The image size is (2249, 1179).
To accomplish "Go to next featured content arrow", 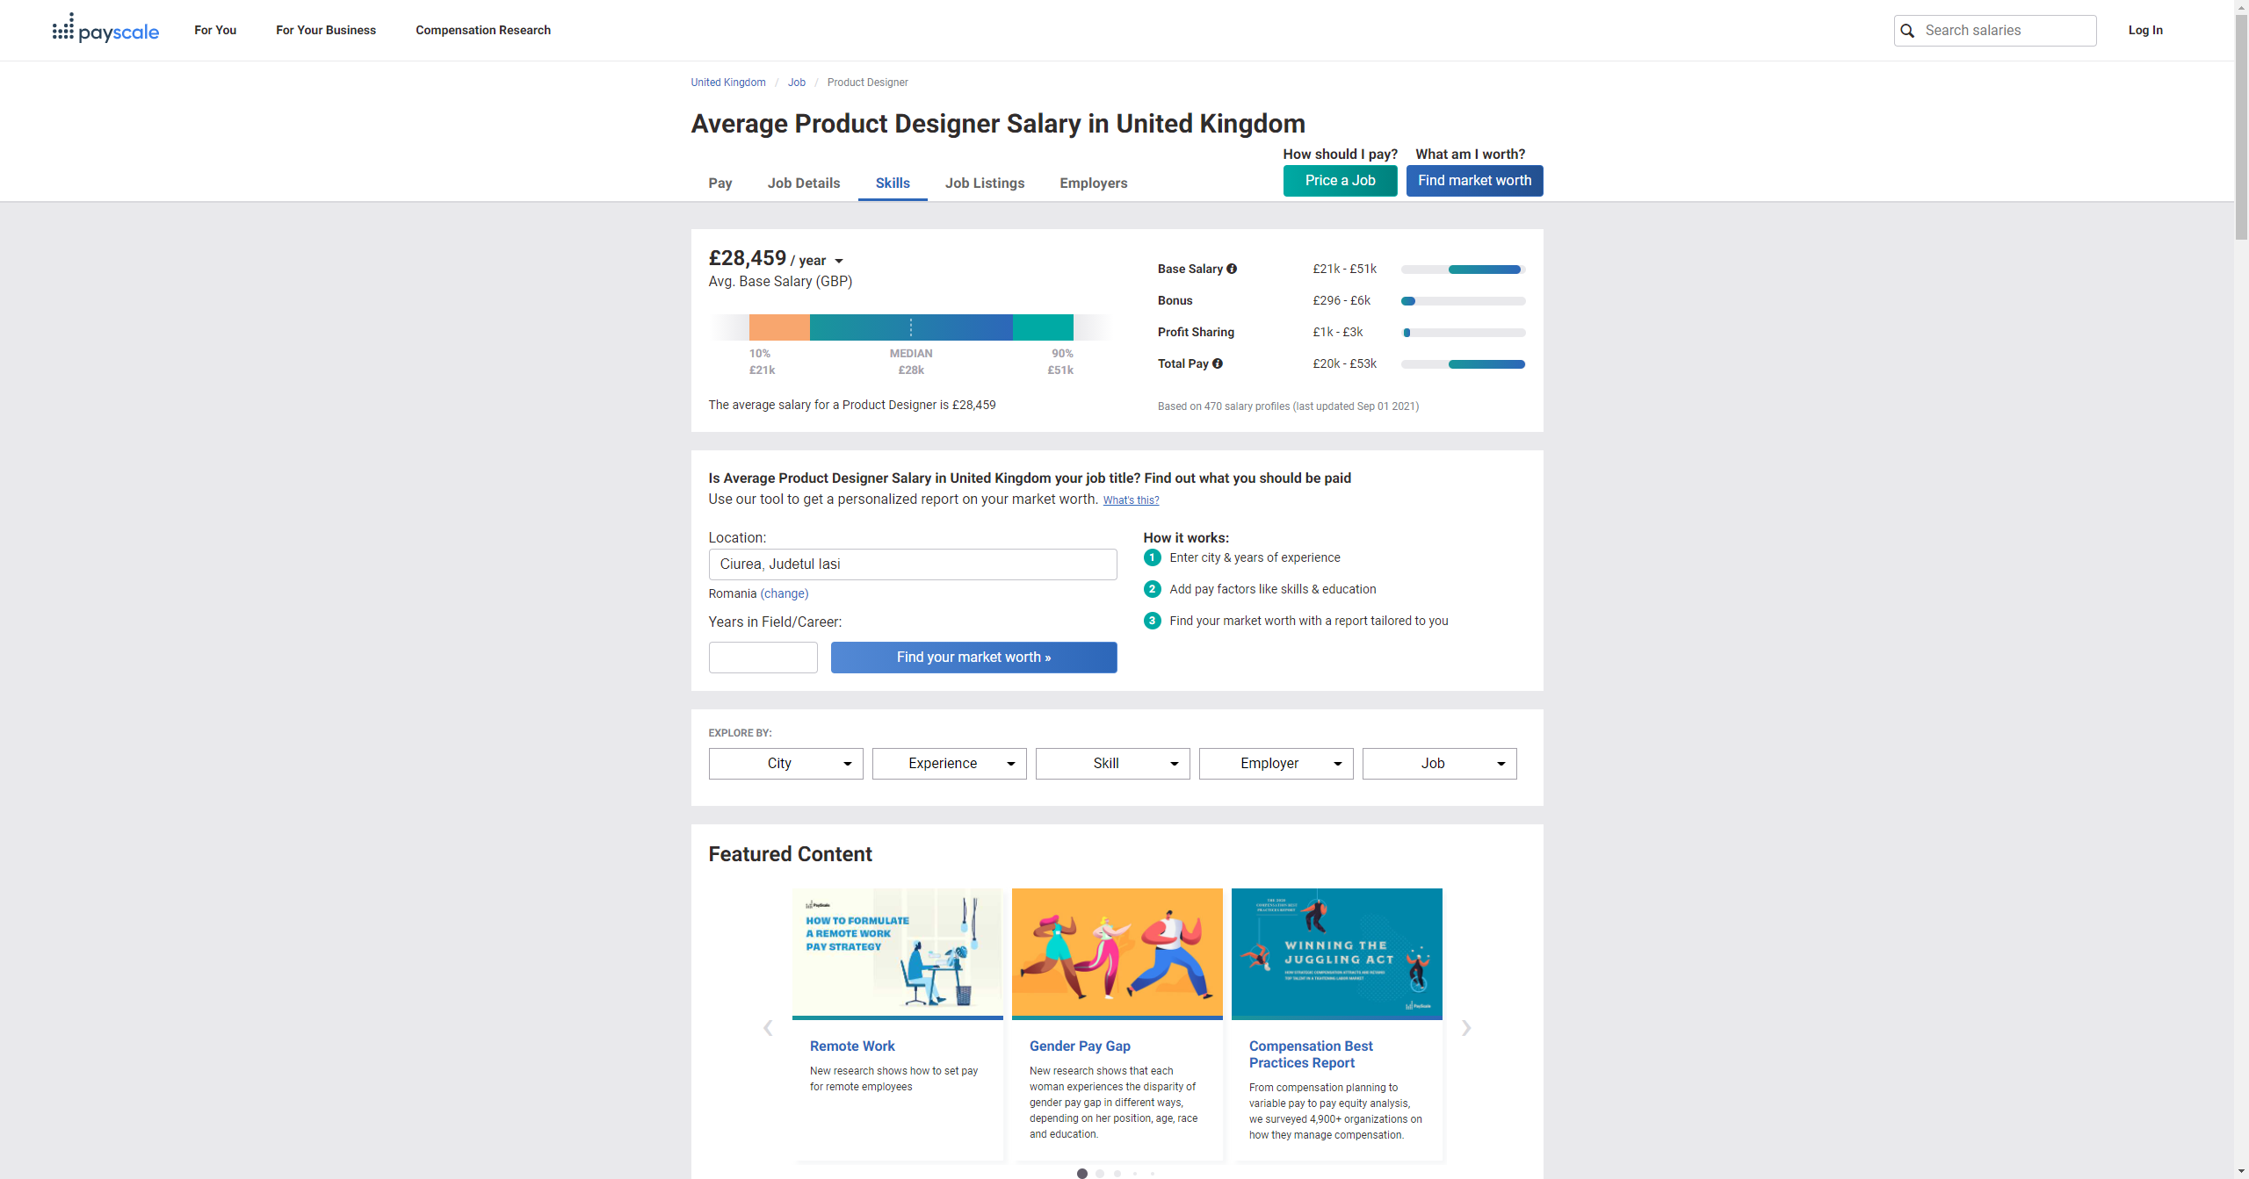I will tap(1466, 1028).
